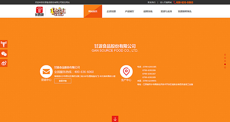Viewport: 230px width, 122px height.
Task: Click the Changsha address line under hotline
Action: [85, 76]
